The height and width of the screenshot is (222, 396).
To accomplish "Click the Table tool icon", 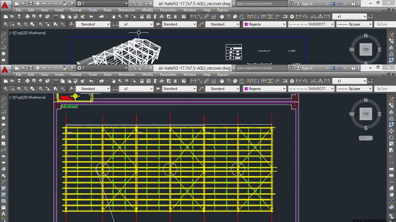I will 3,207.
